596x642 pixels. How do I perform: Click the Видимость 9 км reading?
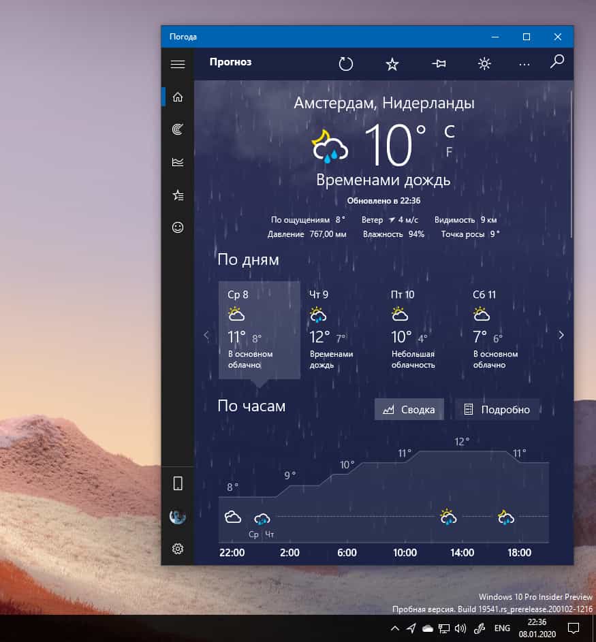point(465,220)
